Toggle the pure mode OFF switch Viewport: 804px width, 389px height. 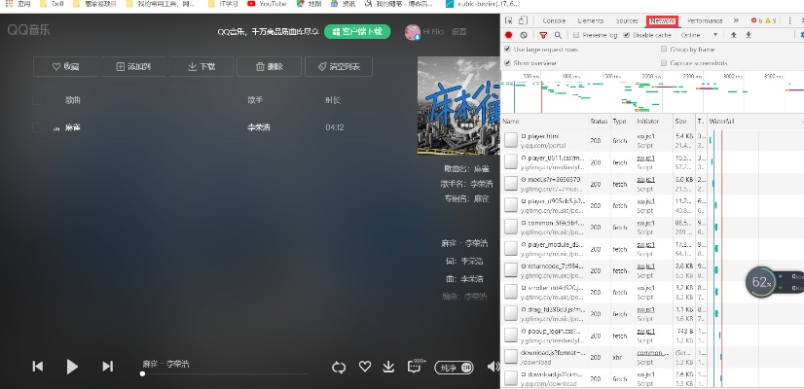(x=454, y=367)
